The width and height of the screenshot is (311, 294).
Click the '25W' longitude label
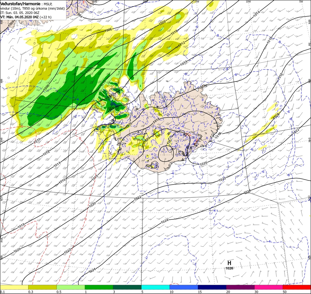coord(95,2)
